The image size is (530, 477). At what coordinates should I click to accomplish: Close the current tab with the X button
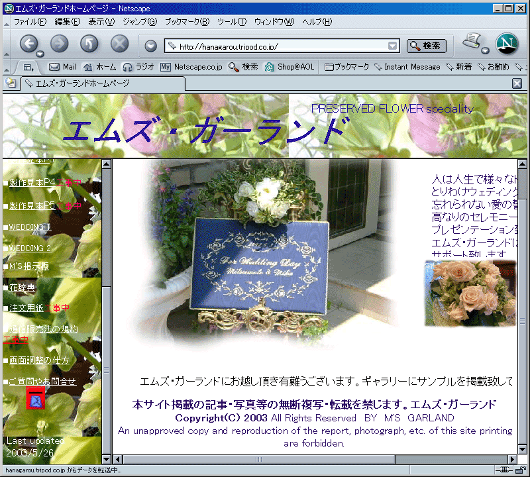(x=517, y=83)
